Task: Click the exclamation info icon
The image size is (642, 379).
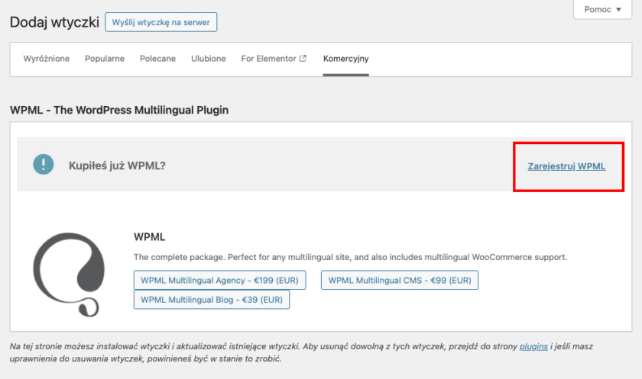Action: [x=44, y=165]
